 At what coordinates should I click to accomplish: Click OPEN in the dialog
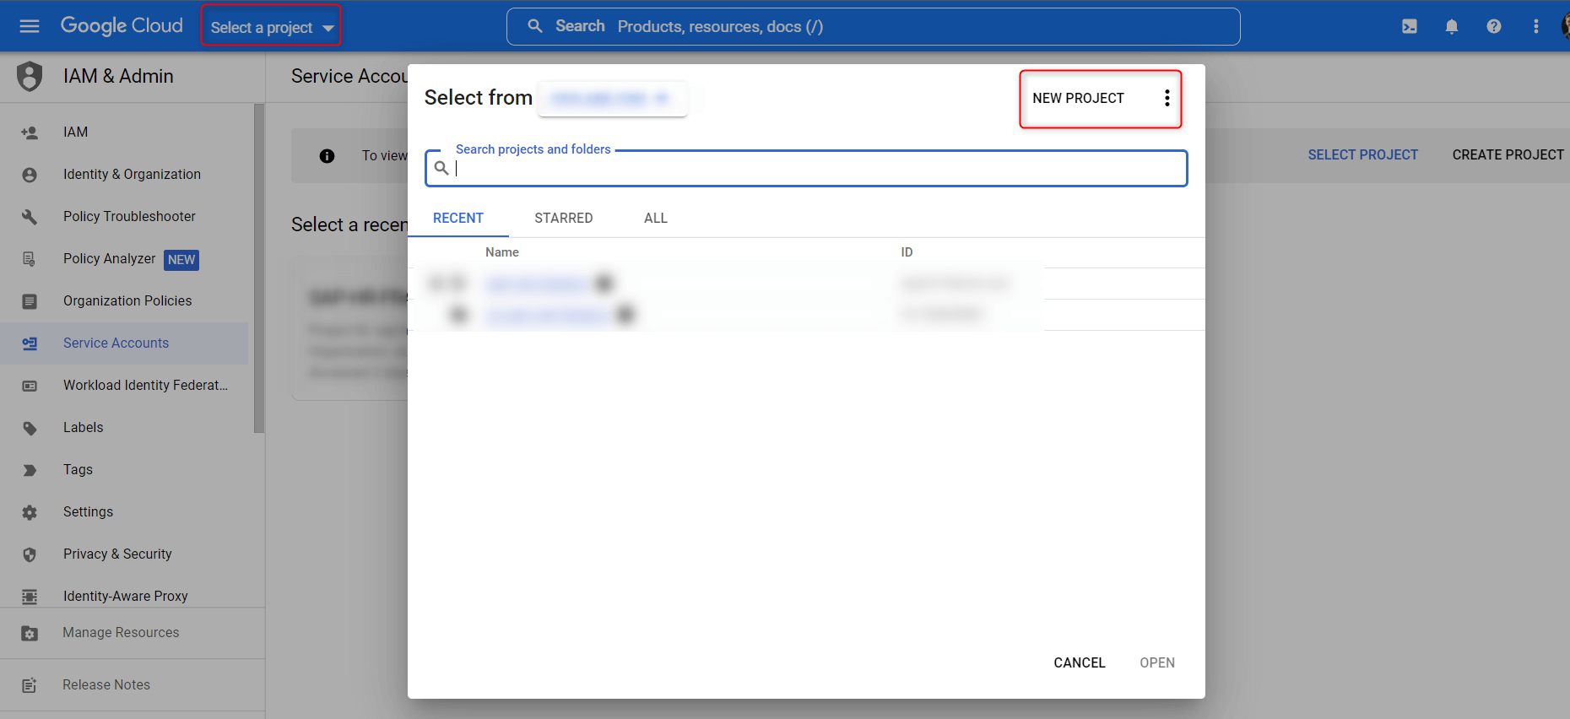1157,662
